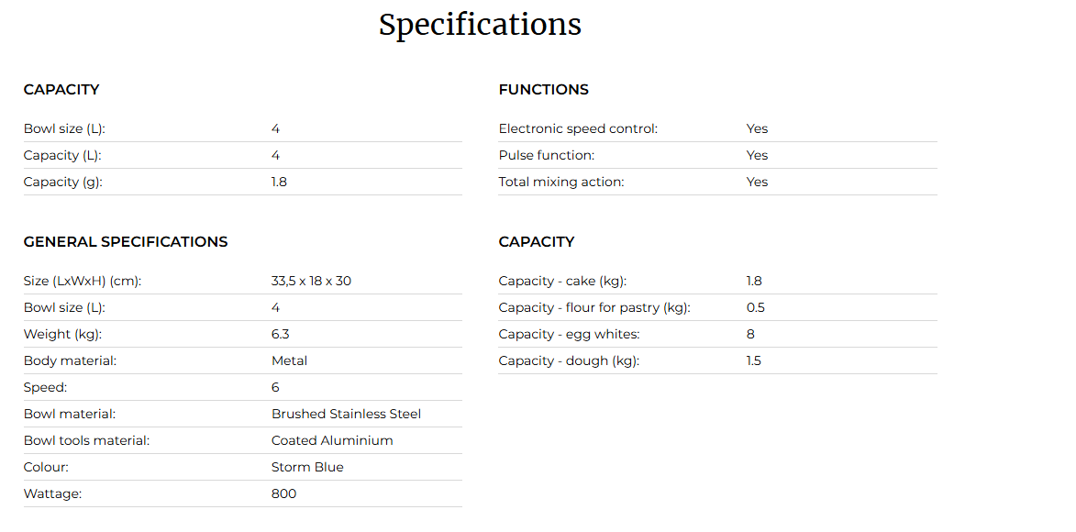
Task: Select the Total mixing action label
Action: (x=561, y=182)
